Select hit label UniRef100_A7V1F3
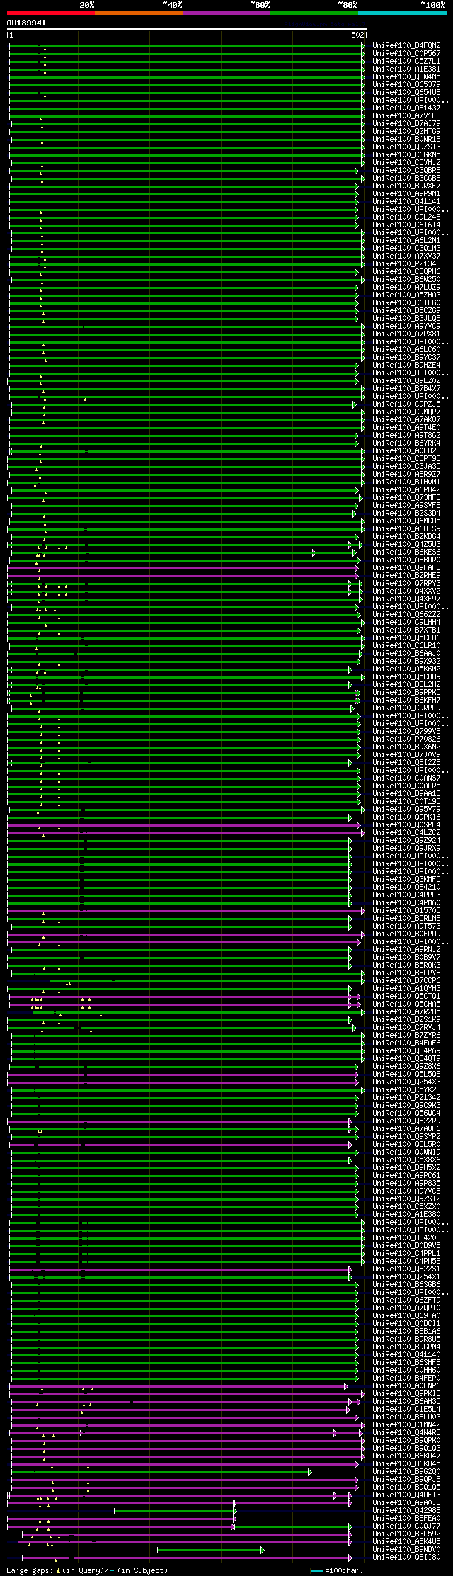This screenshot has height=1576, width=453. click(x=406, y=115)
